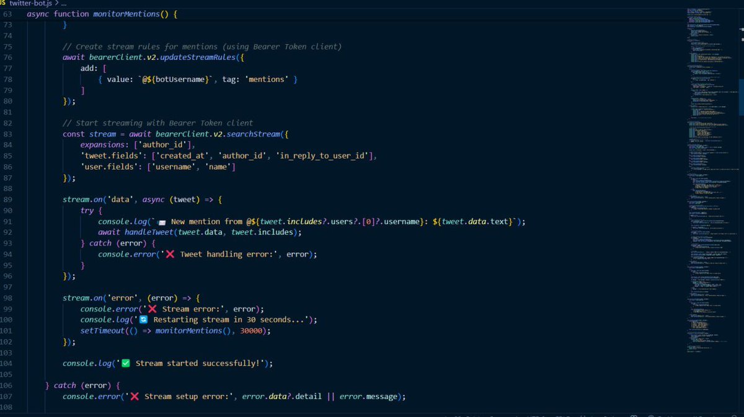Screen dimensions: 744x417
Task: Select line number 76 in the gutter
Action: coord(7,58)
